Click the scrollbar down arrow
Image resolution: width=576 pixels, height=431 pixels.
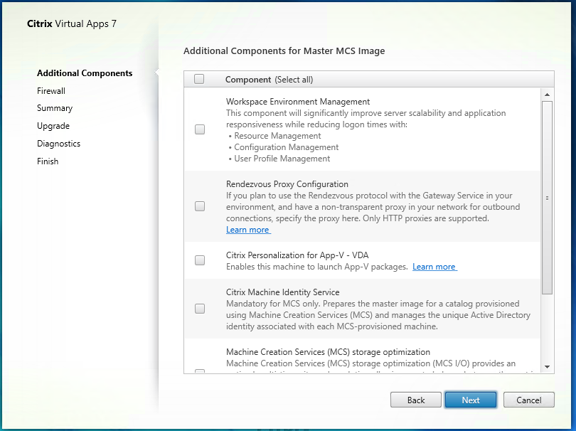click(547, 367)
